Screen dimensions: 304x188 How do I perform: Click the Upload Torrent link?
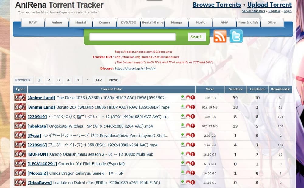[x=269, y=5]
